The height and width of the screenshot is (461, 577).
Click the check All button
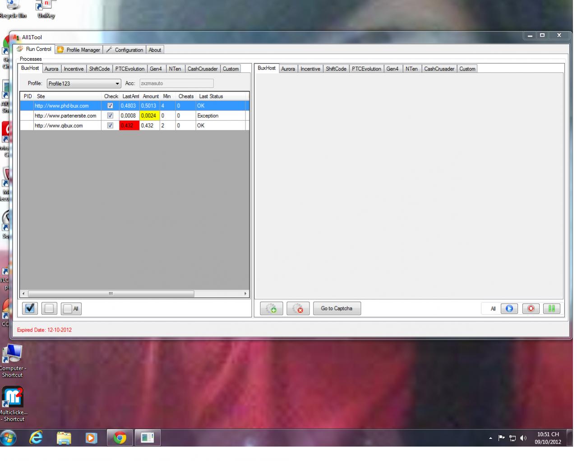pos(71,309)
